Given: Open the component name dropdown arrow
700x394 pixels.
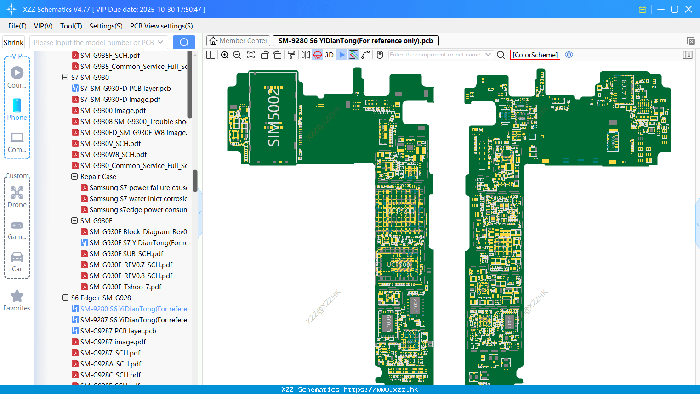Looking at the screenshot, I should [x=488, y=55].
